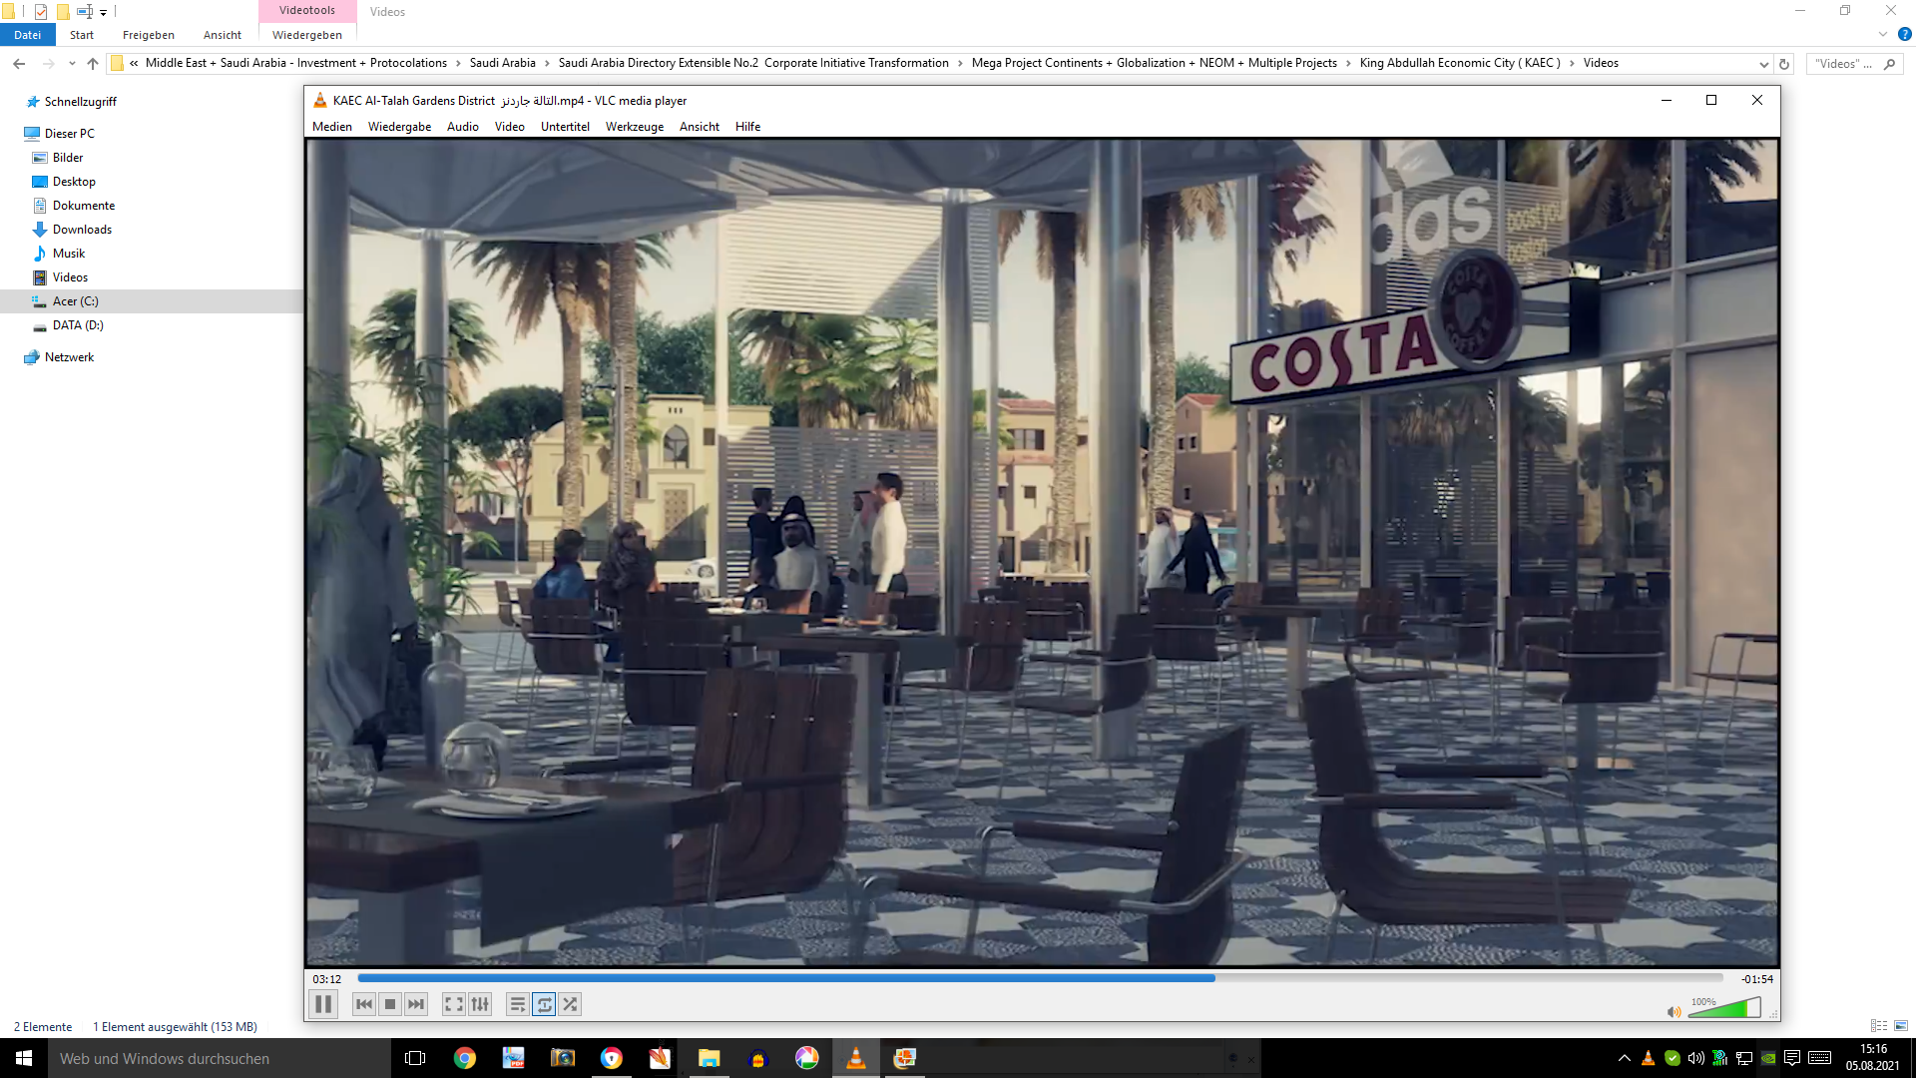This screenshot has width=1916, height=1078.
Task: Adjust the VLC volume slider
Action: [x=1724, y=1008]
